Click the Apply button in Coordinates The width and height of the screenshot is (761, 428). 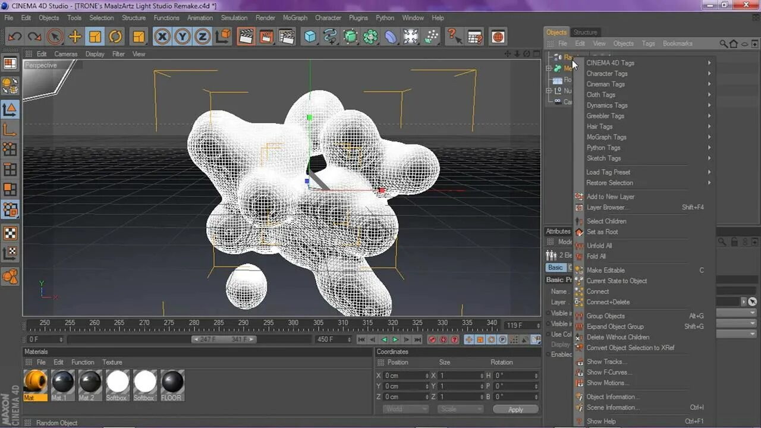pos(515,409)
